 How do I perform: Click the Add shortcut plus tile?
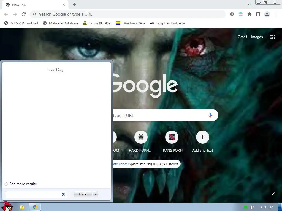pos(203,137)
